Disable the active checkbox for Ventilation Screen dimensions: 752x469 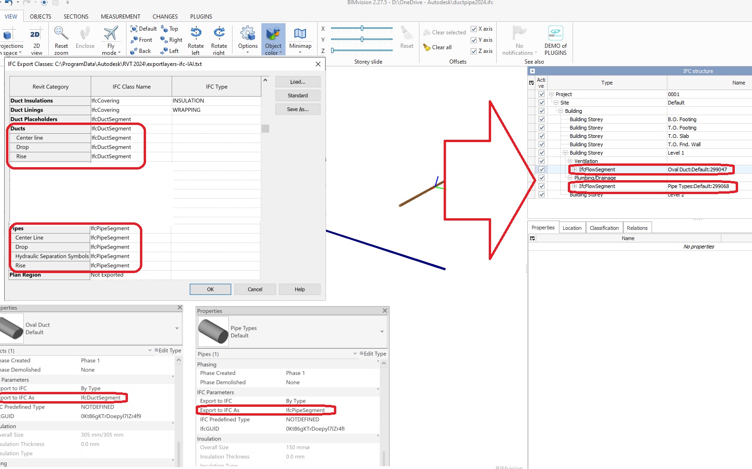tap(541, 161)
